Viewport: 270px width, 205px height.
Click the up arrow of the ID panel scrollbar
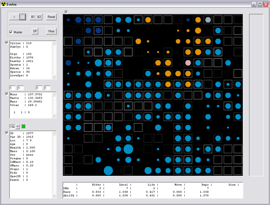(54, 133)
